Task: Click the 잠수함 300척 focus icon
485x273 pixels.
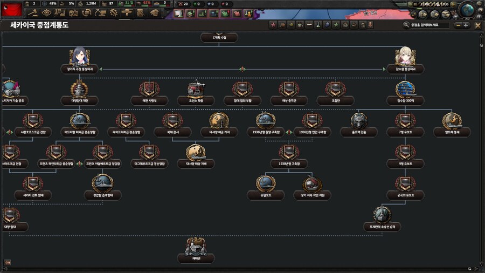Action: [x=405, y=90]
